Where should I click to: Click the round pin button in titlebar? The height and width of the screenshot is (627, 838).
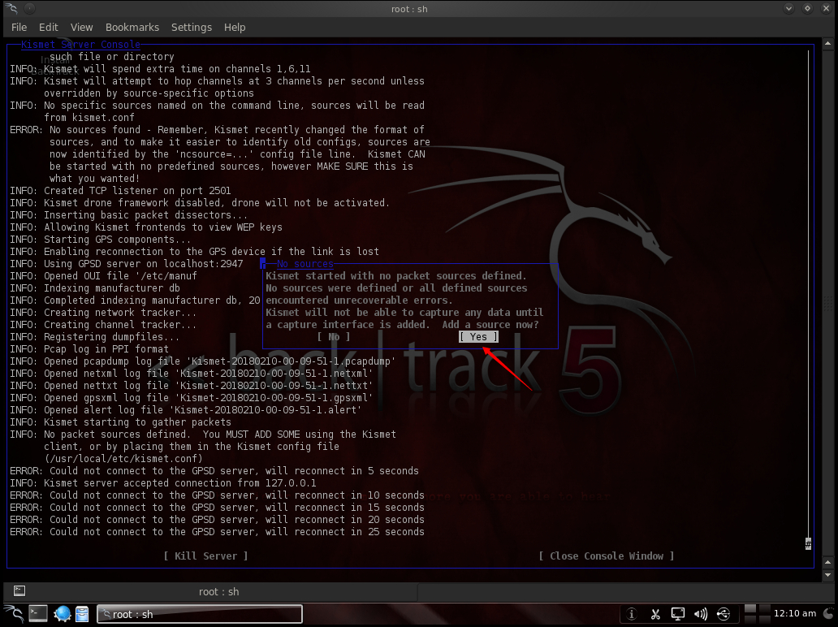pos(30,9)
